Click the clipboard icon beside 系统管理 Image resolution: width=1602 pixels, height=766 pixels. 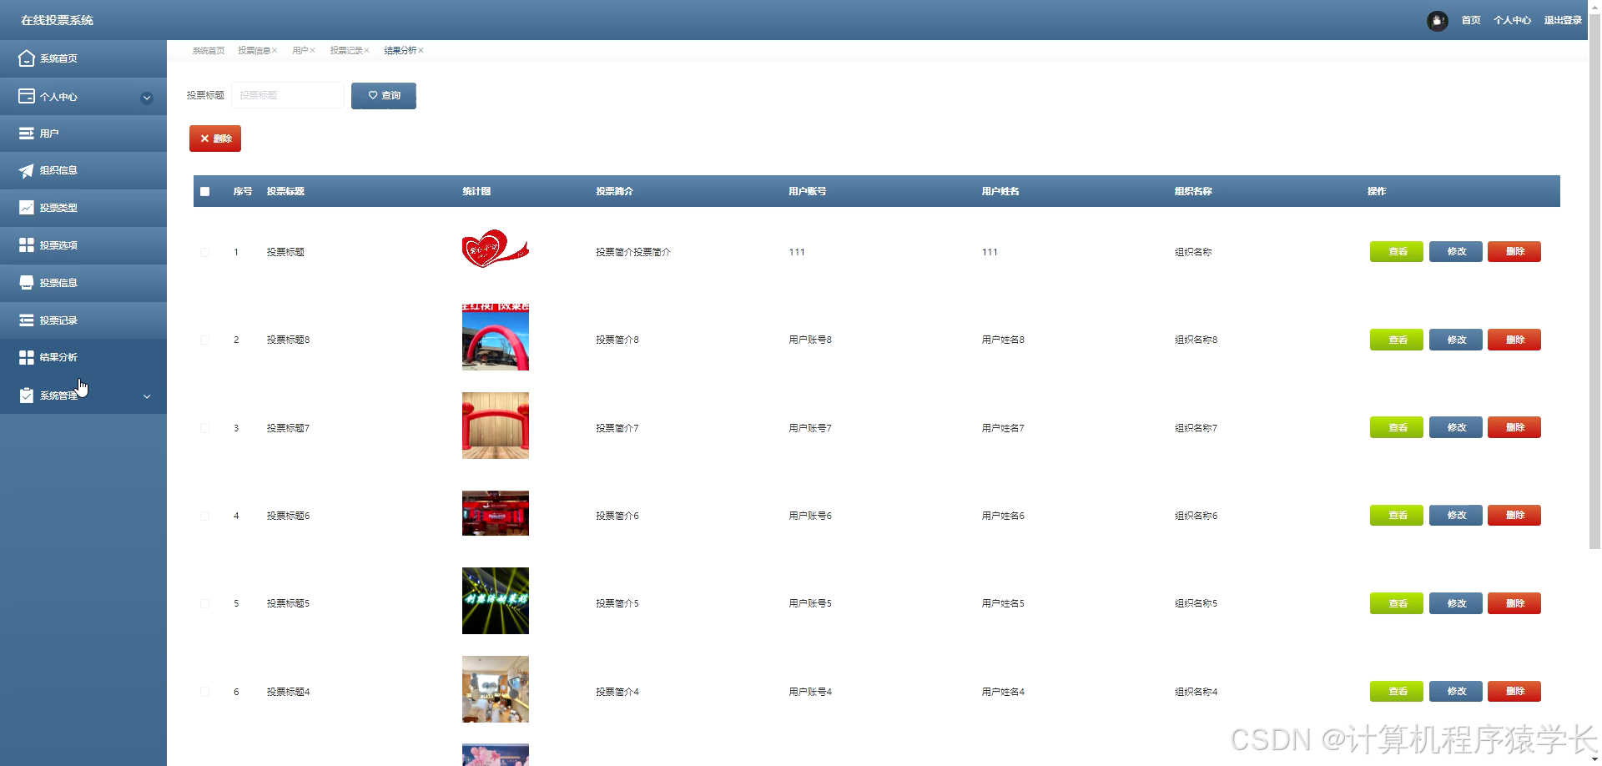pos(27,395)
